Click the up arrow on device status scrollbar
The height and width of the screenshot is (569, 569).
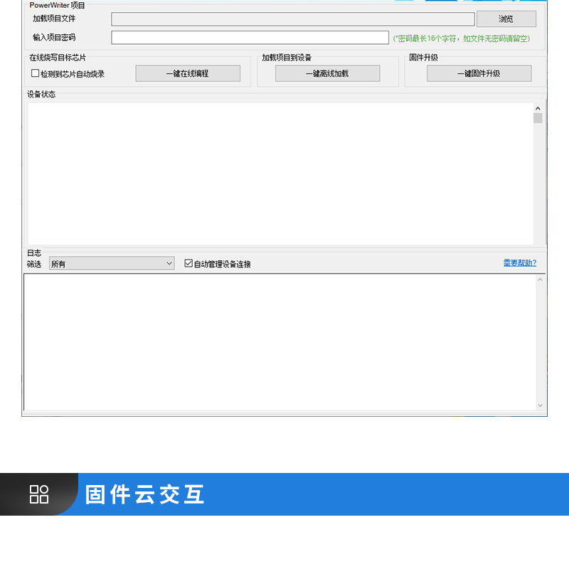[x=539, y=108]
